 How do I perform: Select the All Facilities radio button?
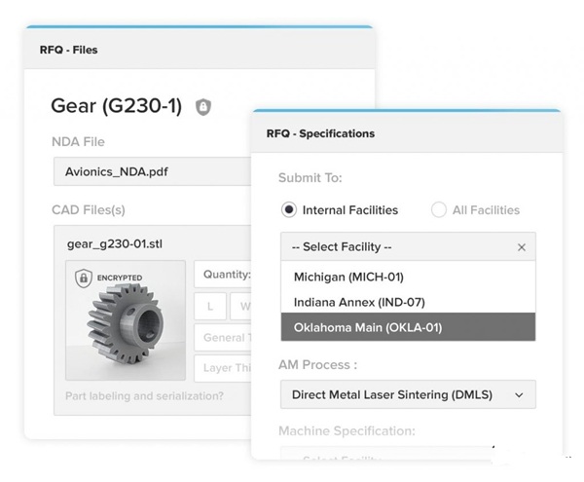coord(438,209)
